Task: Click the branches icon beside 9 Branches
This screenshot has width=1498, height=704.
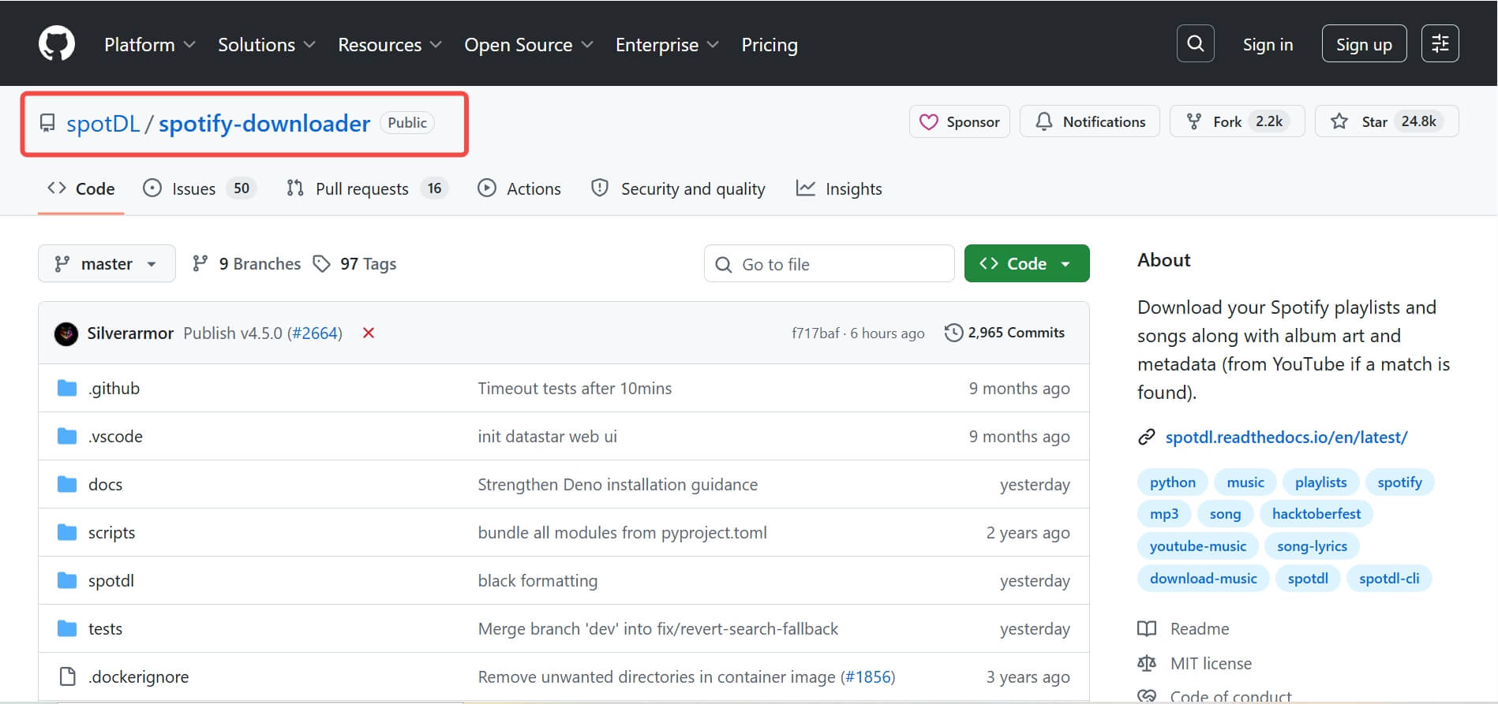Action: [x=200, y=263]
